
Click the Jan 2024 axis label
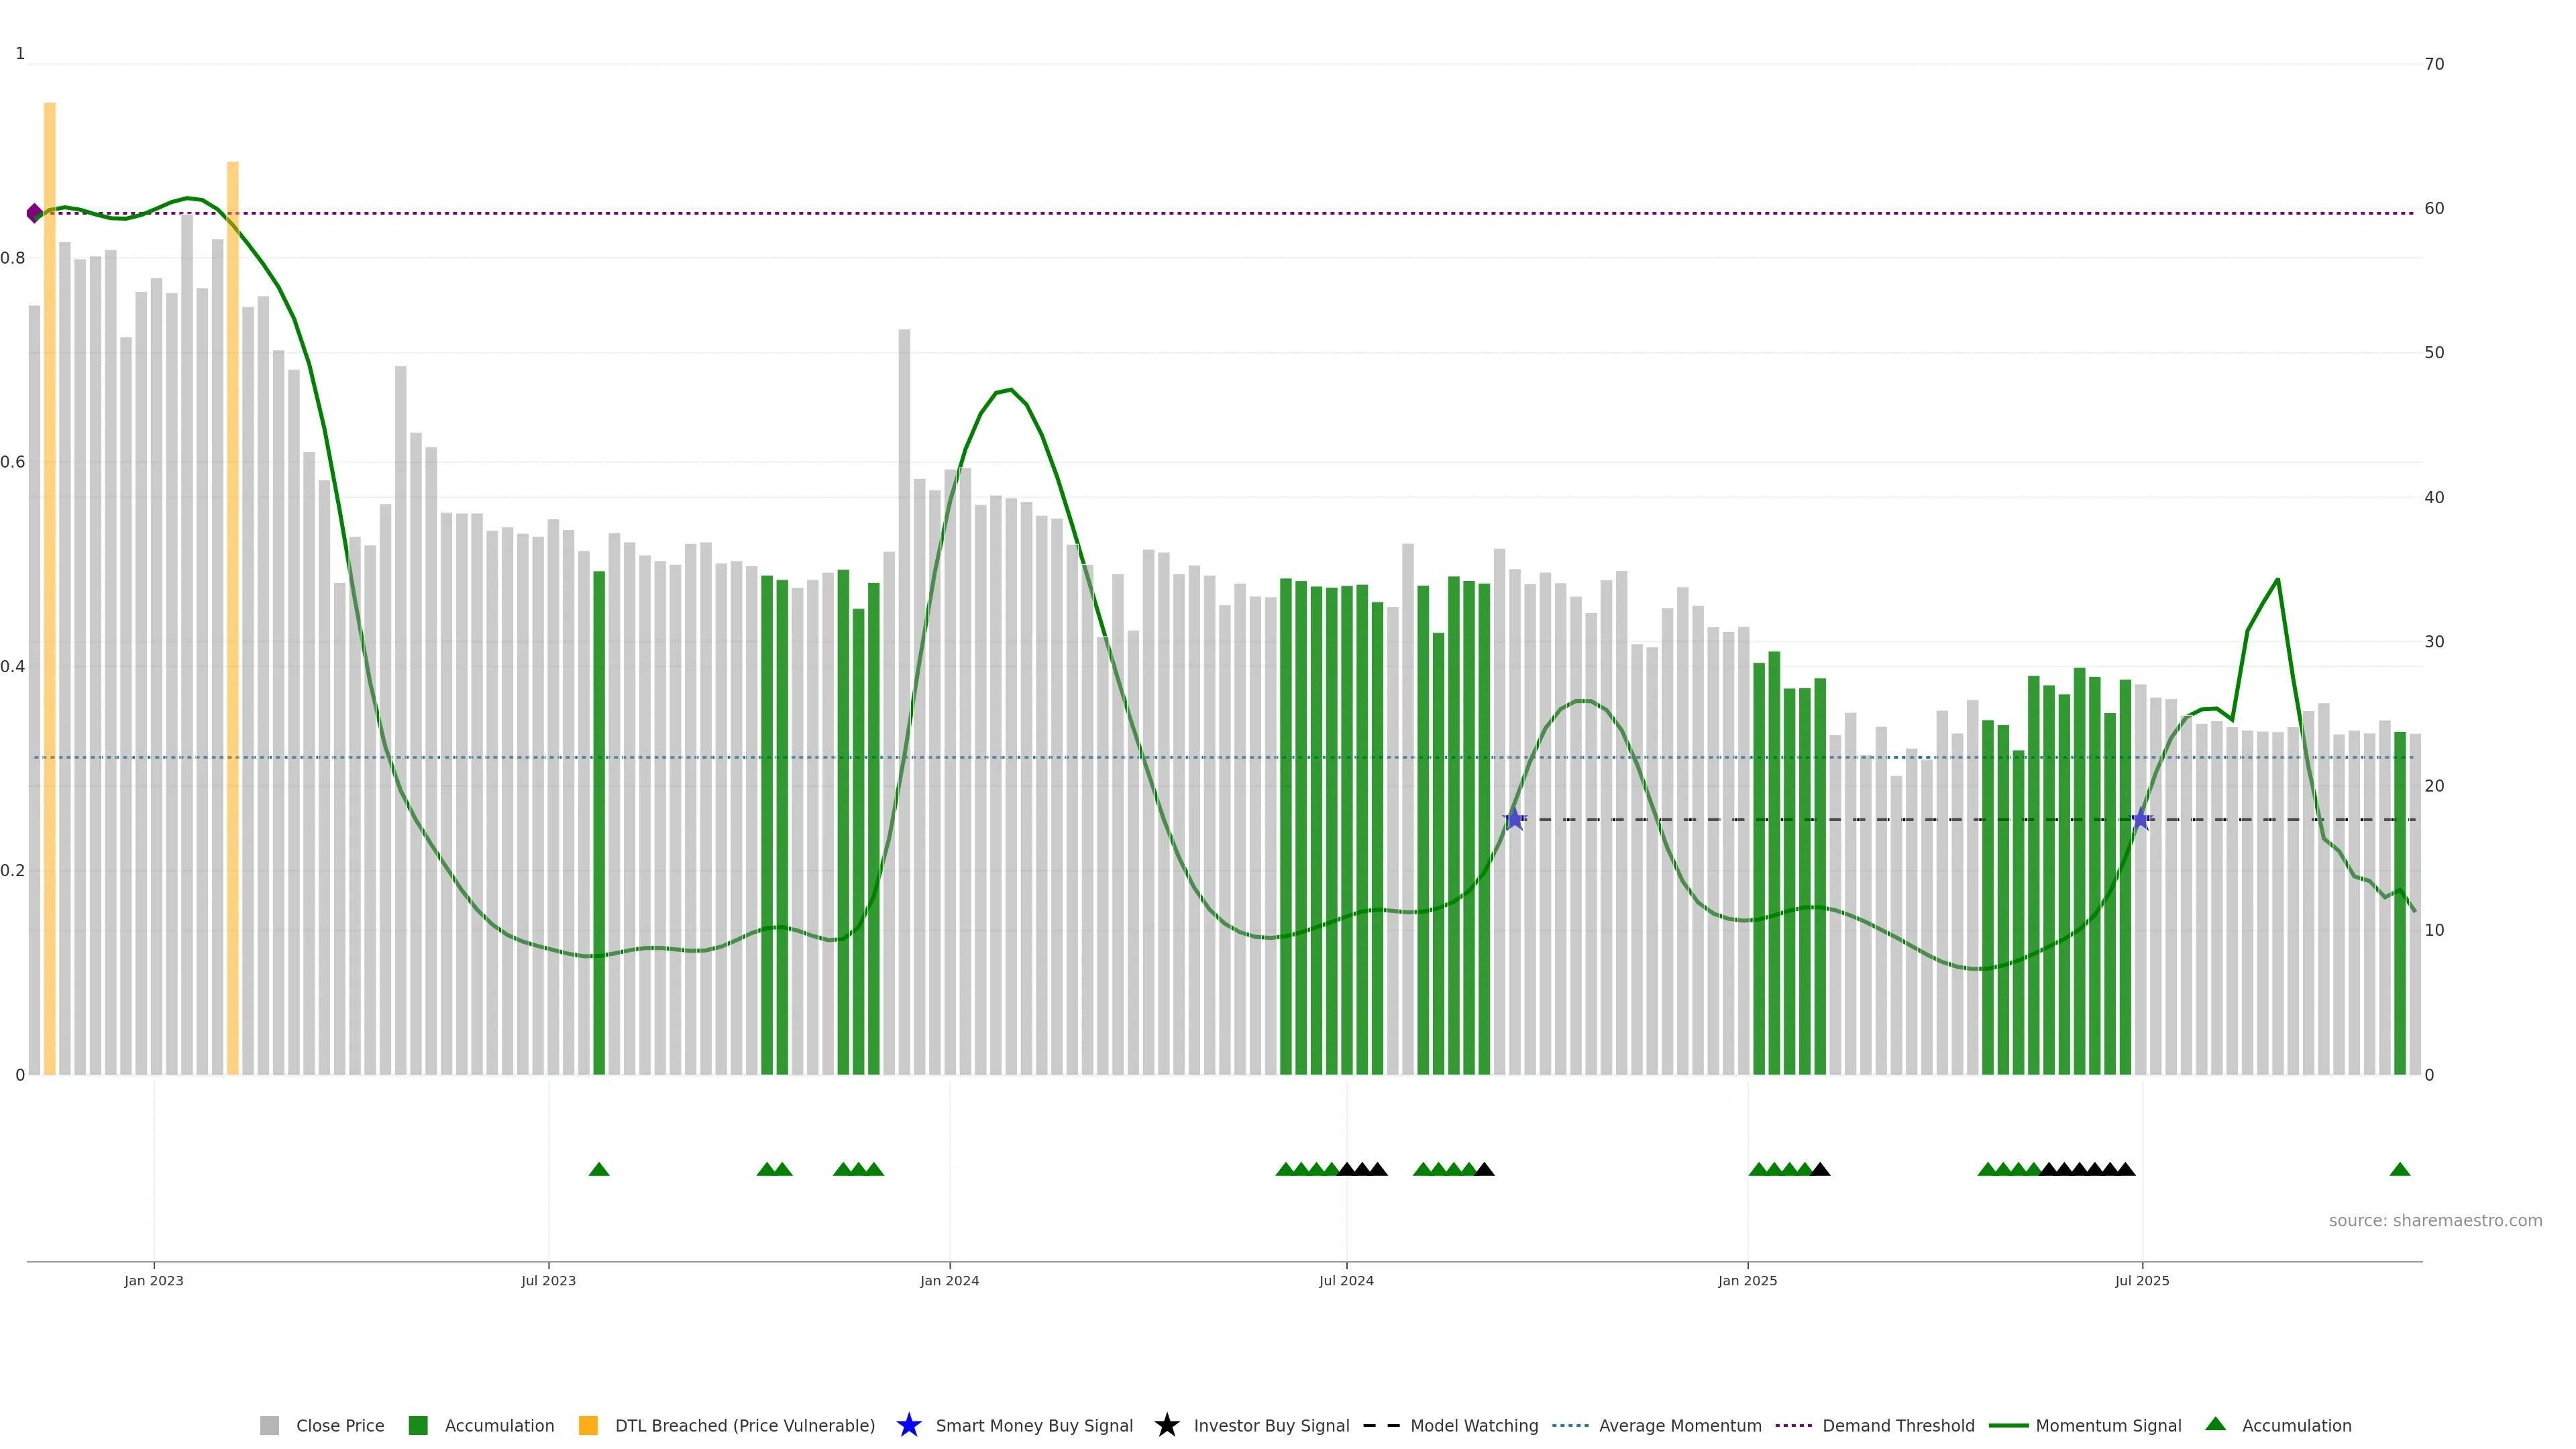[949, 1280]
